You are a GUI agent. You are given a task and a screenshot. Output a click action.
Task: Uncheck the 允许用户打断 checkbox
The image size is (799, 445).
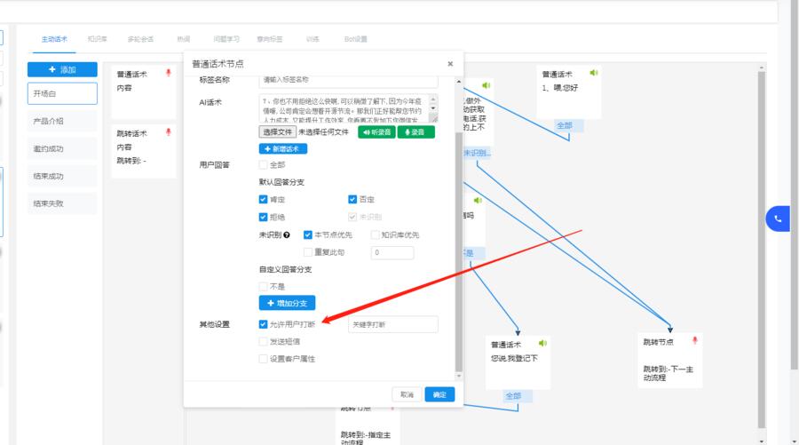263,324
